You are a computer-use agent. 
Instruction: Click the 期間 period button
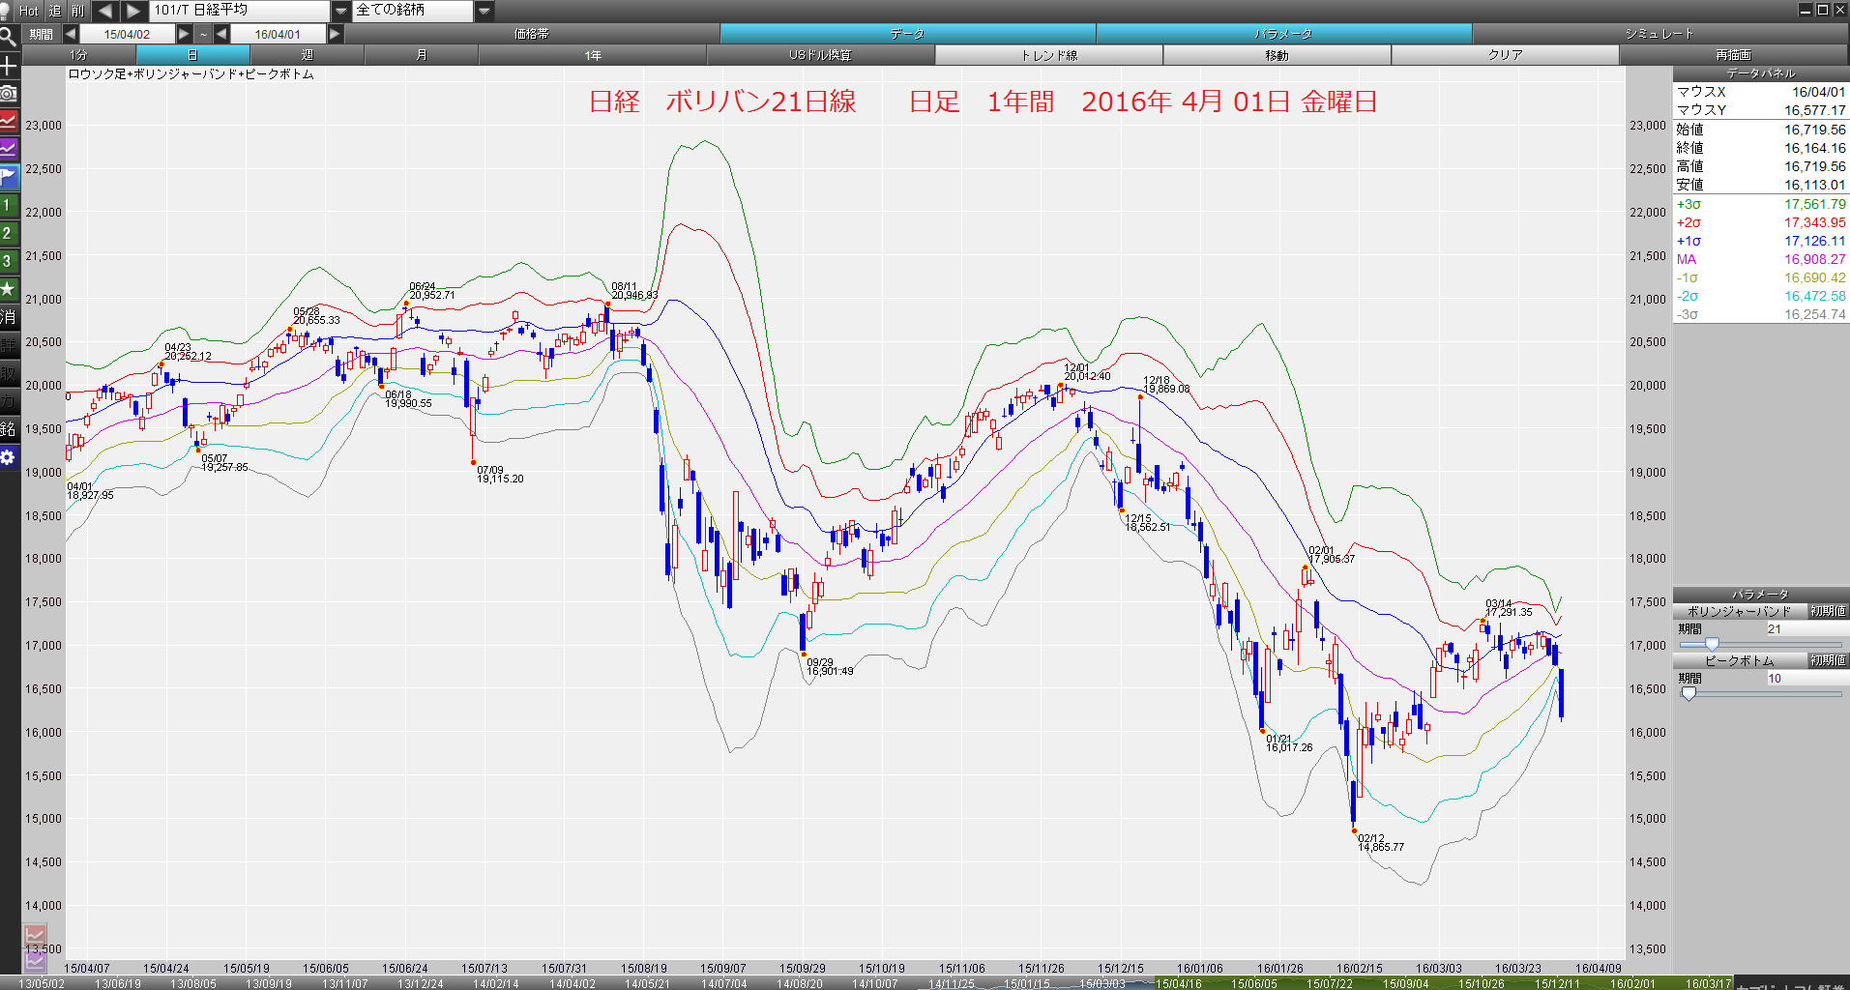[42, 34]
